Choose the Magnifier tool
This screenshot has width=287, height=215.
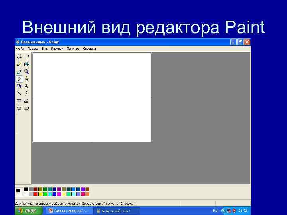tap(27, 72)
